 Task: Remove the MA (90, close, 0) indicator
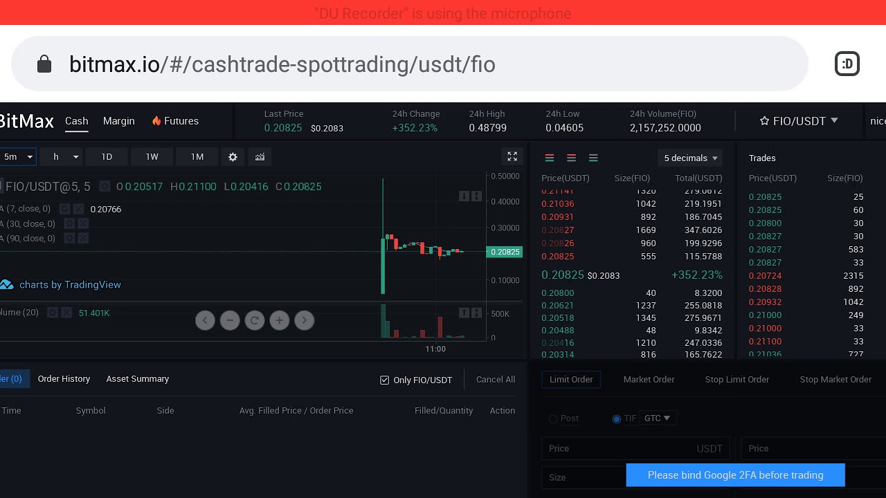(83, 238)
